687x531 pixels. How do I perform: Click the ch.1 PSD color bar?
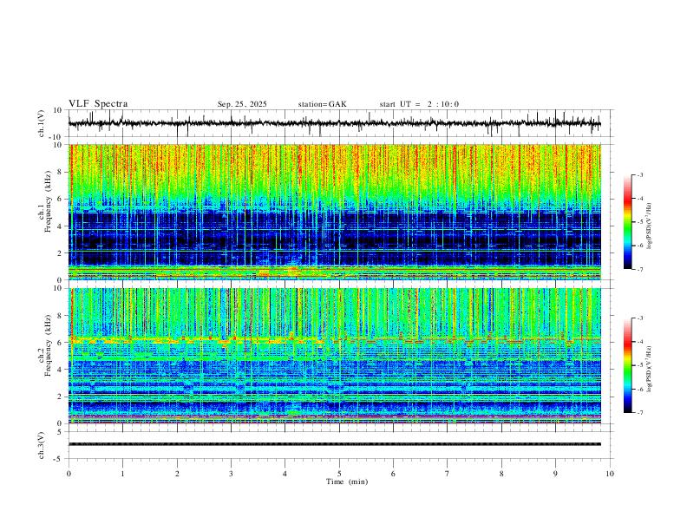(627, 222)
